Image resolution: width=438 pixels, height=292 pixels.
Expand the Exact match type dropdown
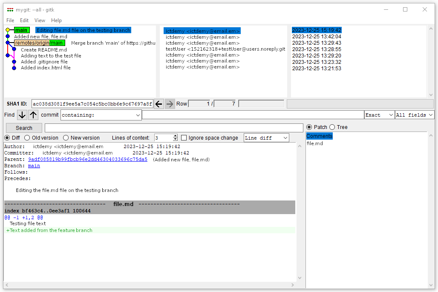379,115
